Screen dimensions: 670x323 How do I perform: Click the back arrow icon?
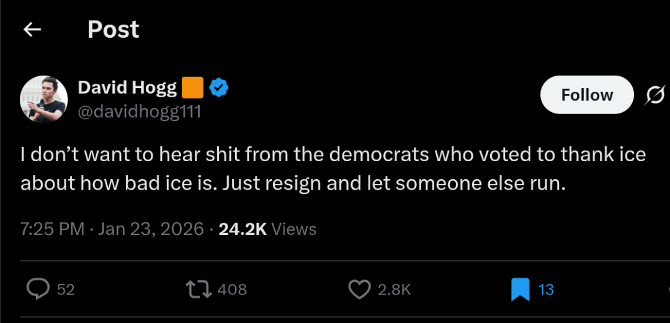tap(32, 30)
